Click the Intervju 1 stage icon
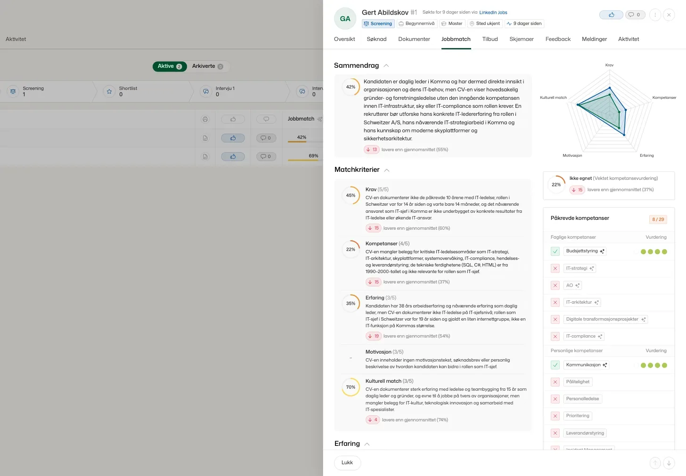This screenshot has height=476, width=686. click(x=206, y=91)
